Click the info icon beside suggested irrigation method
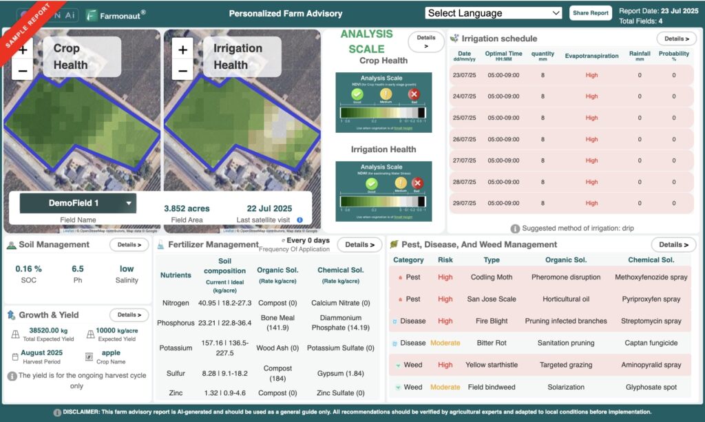The height and width of the screenshot is (422, 705). coord(515,229)
